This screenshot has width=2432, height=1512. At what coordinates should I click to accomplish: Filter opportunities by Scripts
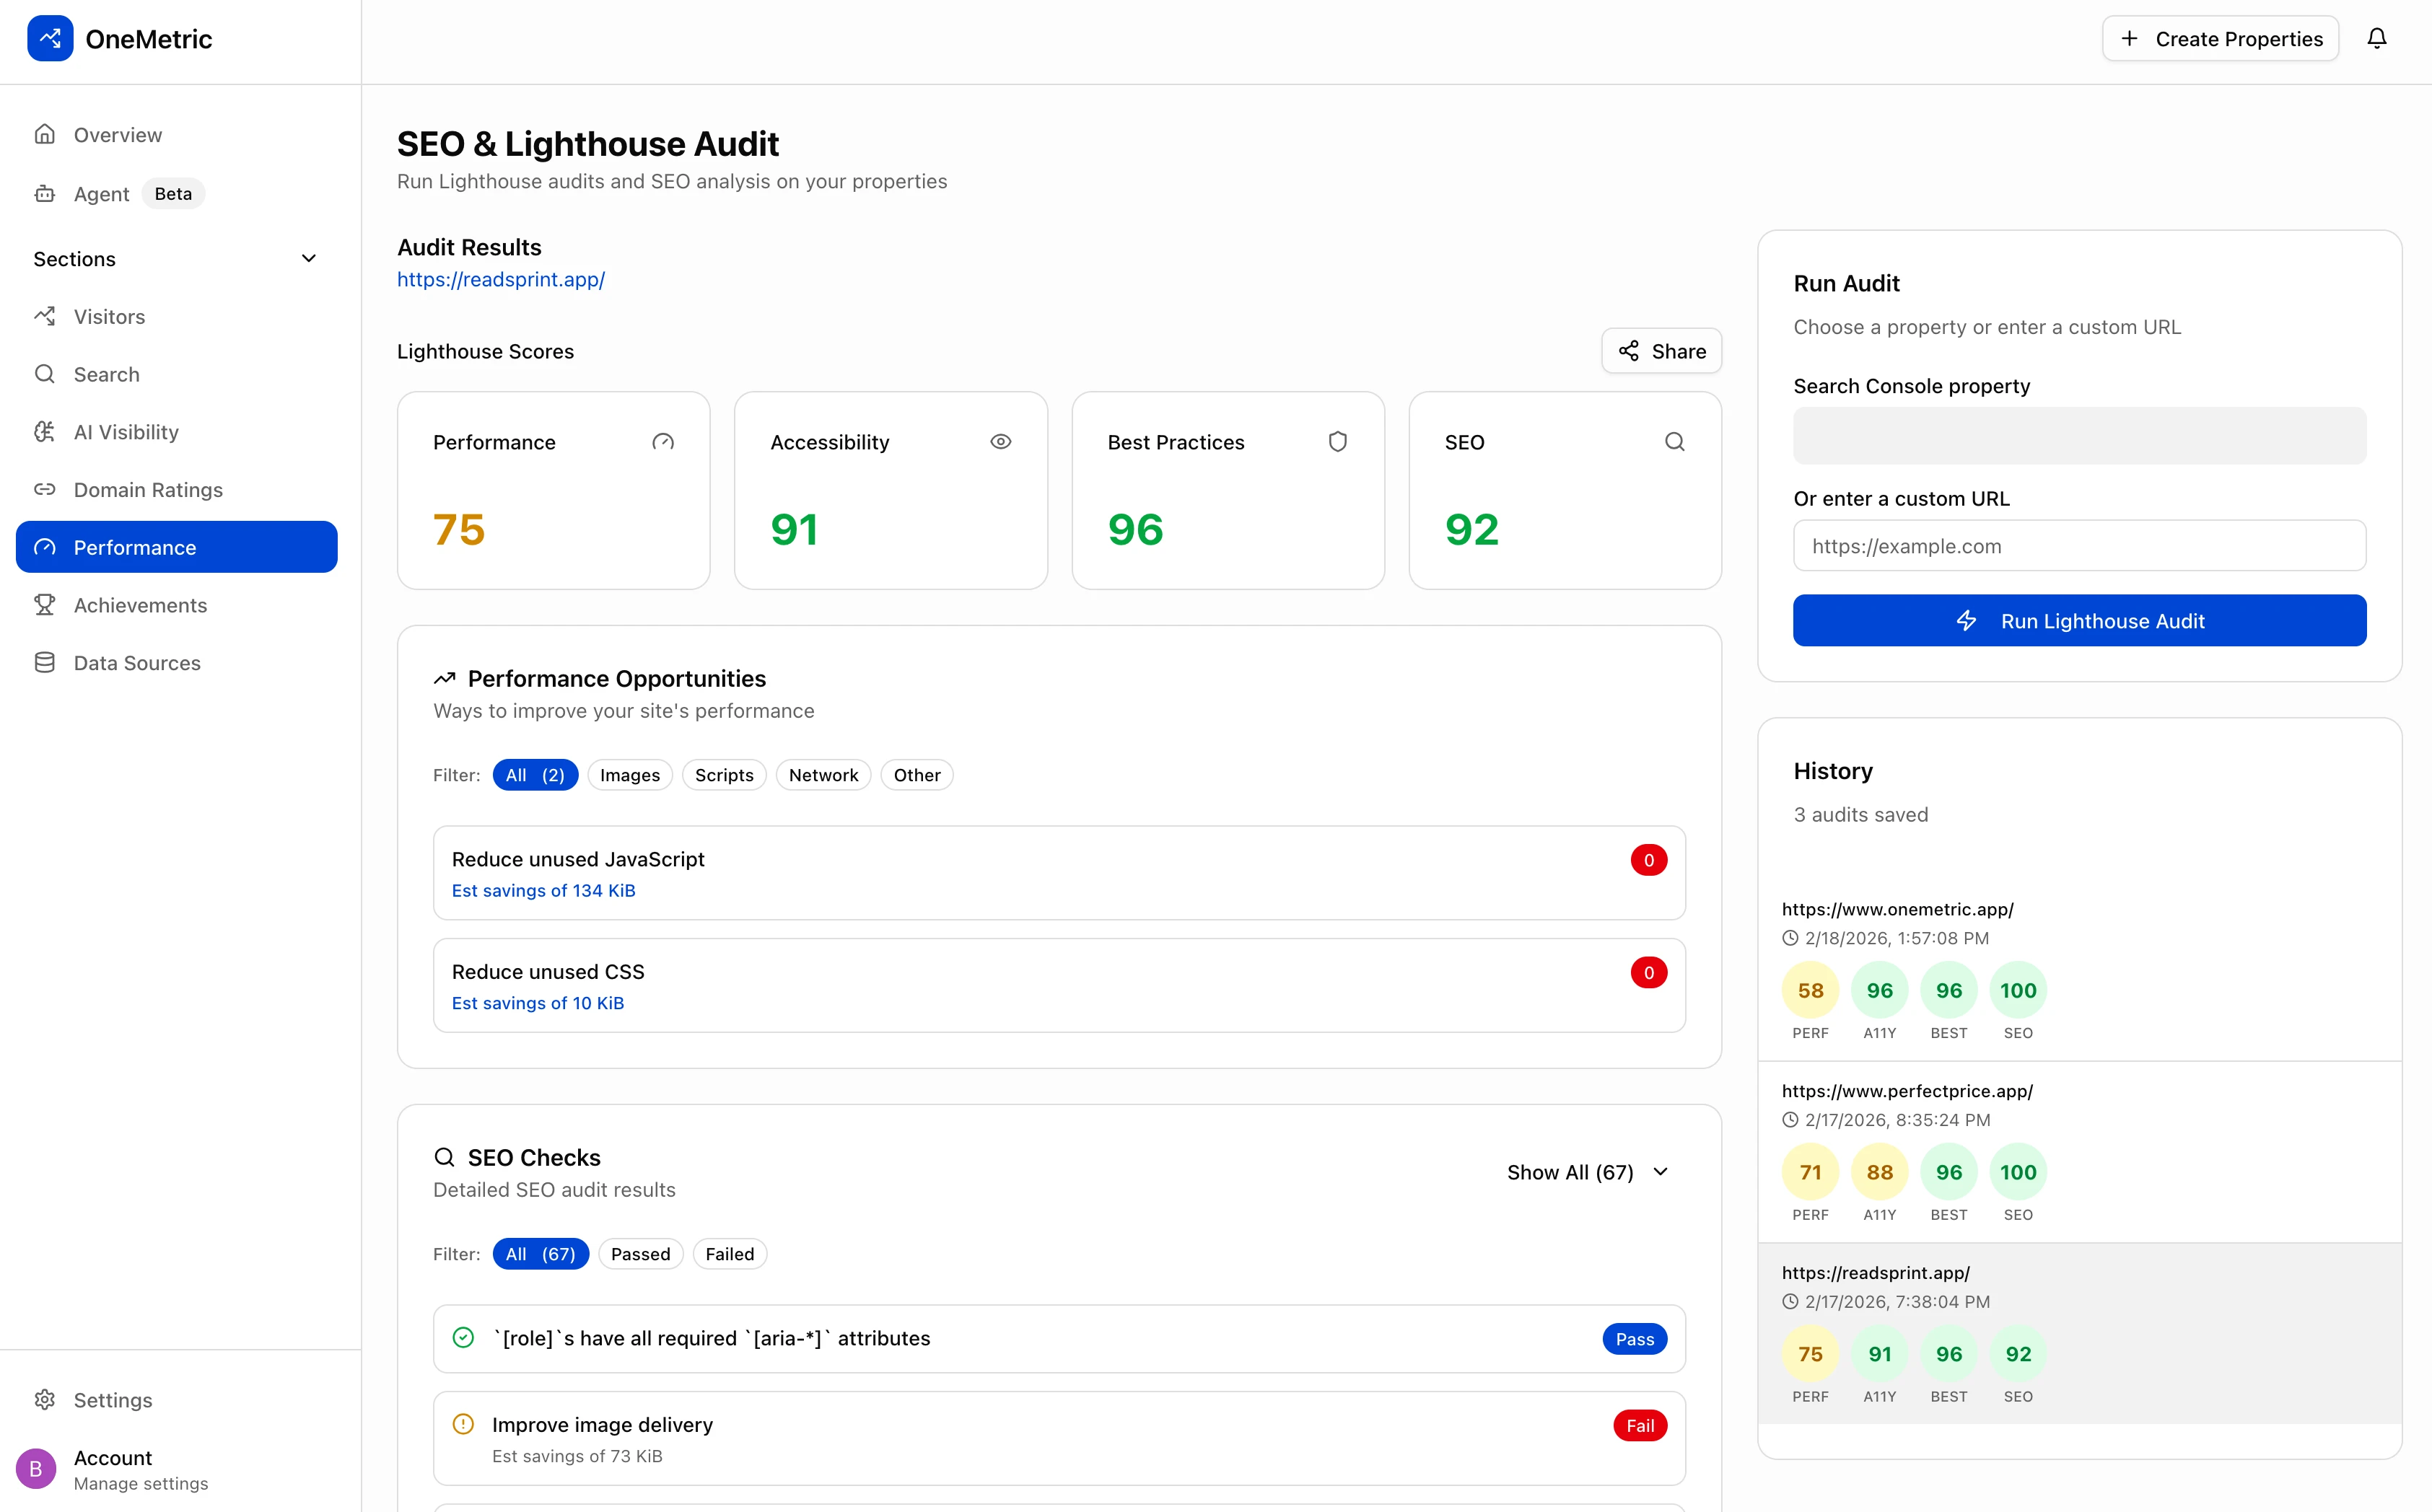pos(723,775)
